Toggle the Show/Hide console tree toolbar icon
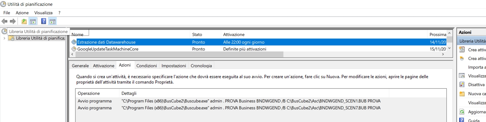Viewport: 486px width, 122px height. 33,21
